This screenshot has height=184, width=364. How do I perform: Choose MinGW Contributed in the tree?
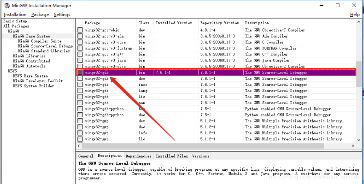(31, 61)
